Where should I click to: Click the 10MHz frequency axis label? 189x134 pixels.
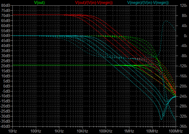152,131
